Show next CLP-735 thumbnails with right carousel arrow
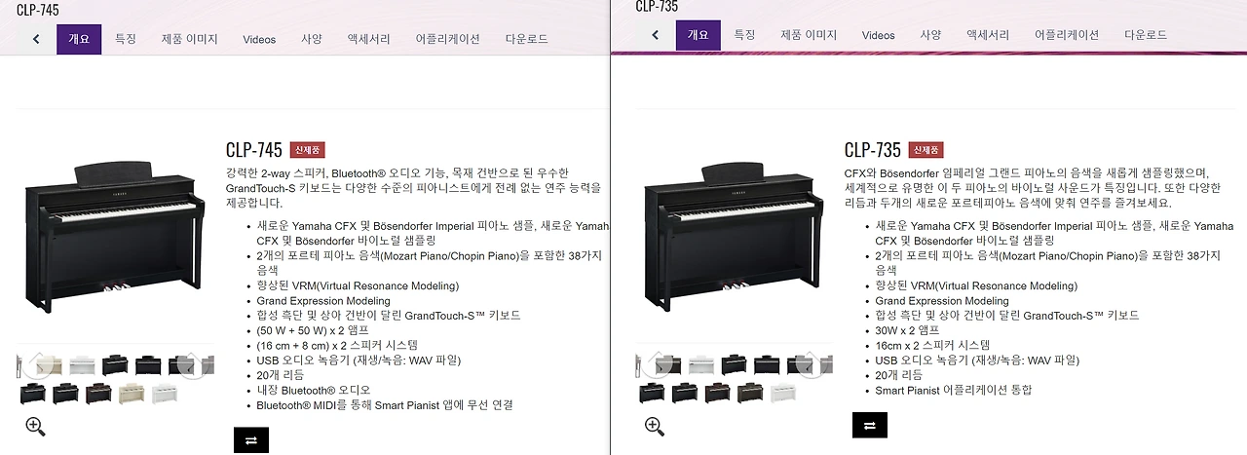This screenshot has width=1247, height=455. pos(809,365)
